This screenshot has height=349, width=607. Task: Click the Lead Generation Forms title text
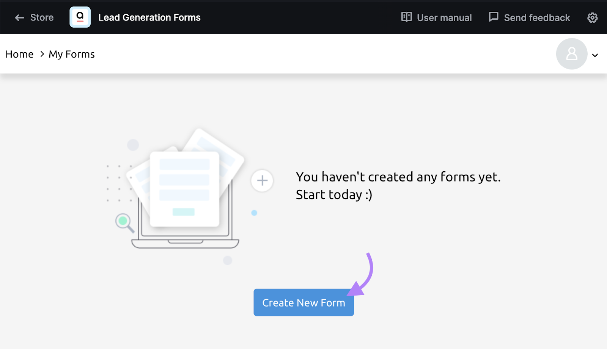[149, 17]
